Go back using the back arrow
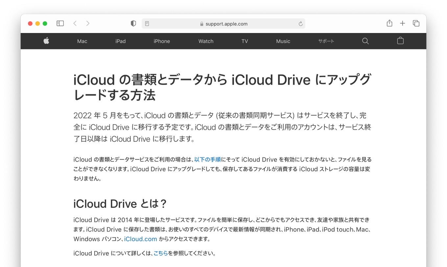 tap(75, 24)
